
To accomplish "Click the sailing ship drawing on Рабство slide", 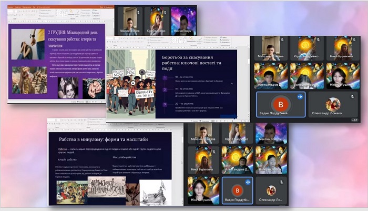I will point(156,193).
